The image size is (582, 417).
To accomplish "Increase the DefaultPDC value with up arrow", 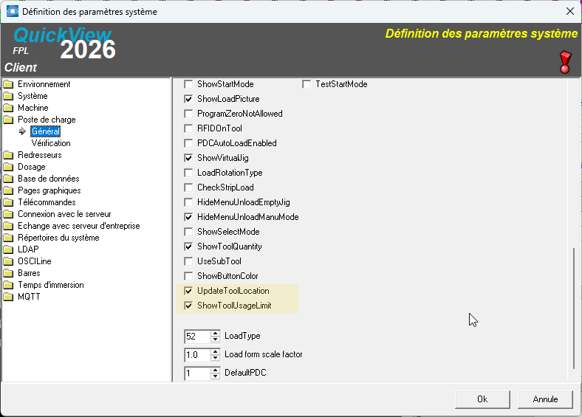I will 215,371.
